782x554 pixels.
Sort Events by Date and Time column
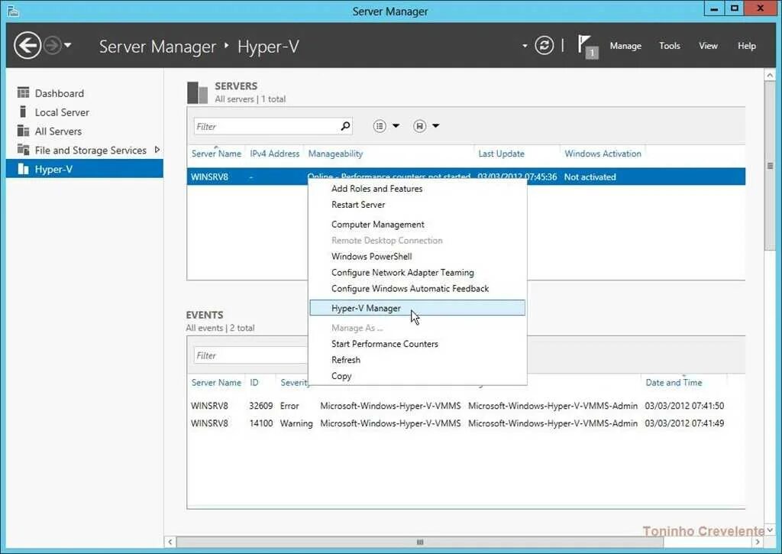click(674, 383)
